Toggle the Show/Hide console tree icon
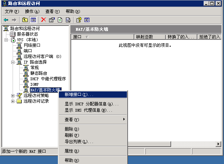 [33, 20]
